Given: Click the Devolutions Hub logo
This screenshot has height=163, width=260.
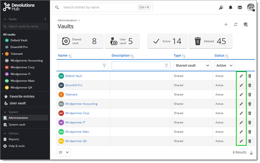Looking at the screenshot, I should coord(19,7).
